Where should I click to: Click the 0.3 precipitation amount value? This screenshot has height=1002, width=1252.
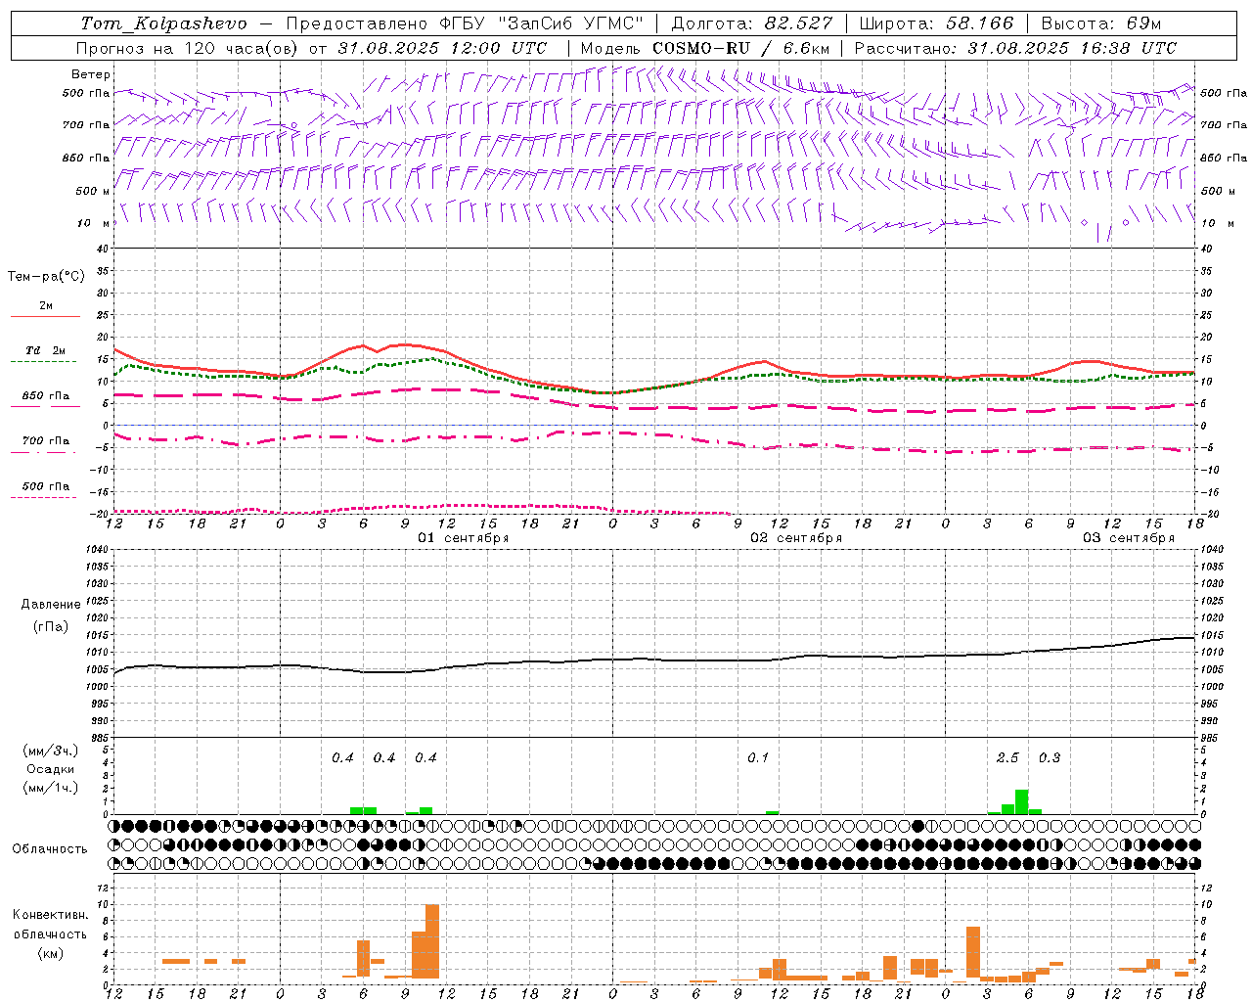click(1050, 758)
